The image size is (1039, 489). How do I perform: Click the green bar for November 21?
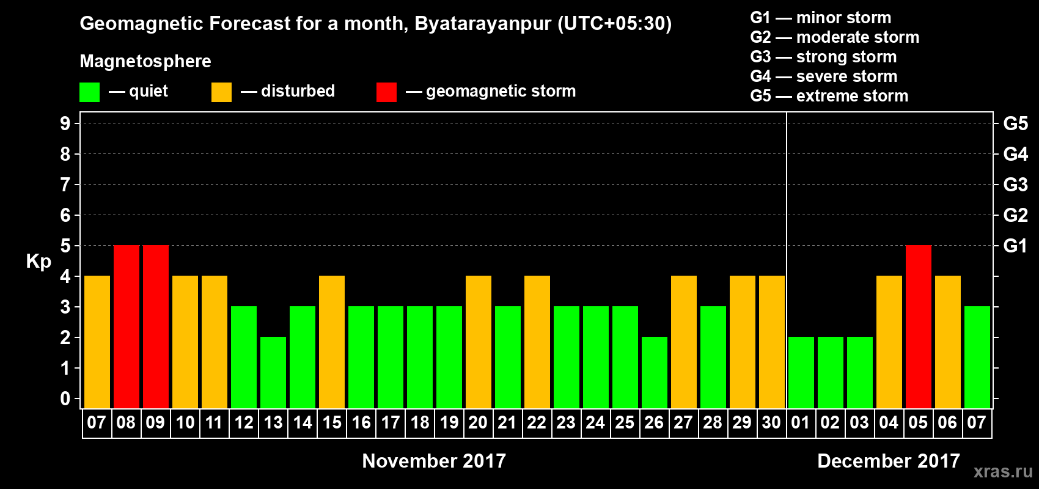[508, 358]
